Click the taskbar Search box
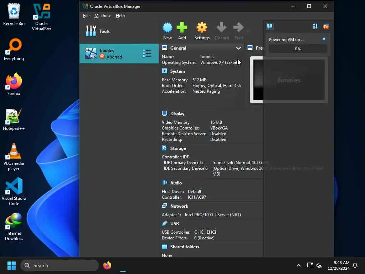The image size is (365, 274). tap(60, 265)
